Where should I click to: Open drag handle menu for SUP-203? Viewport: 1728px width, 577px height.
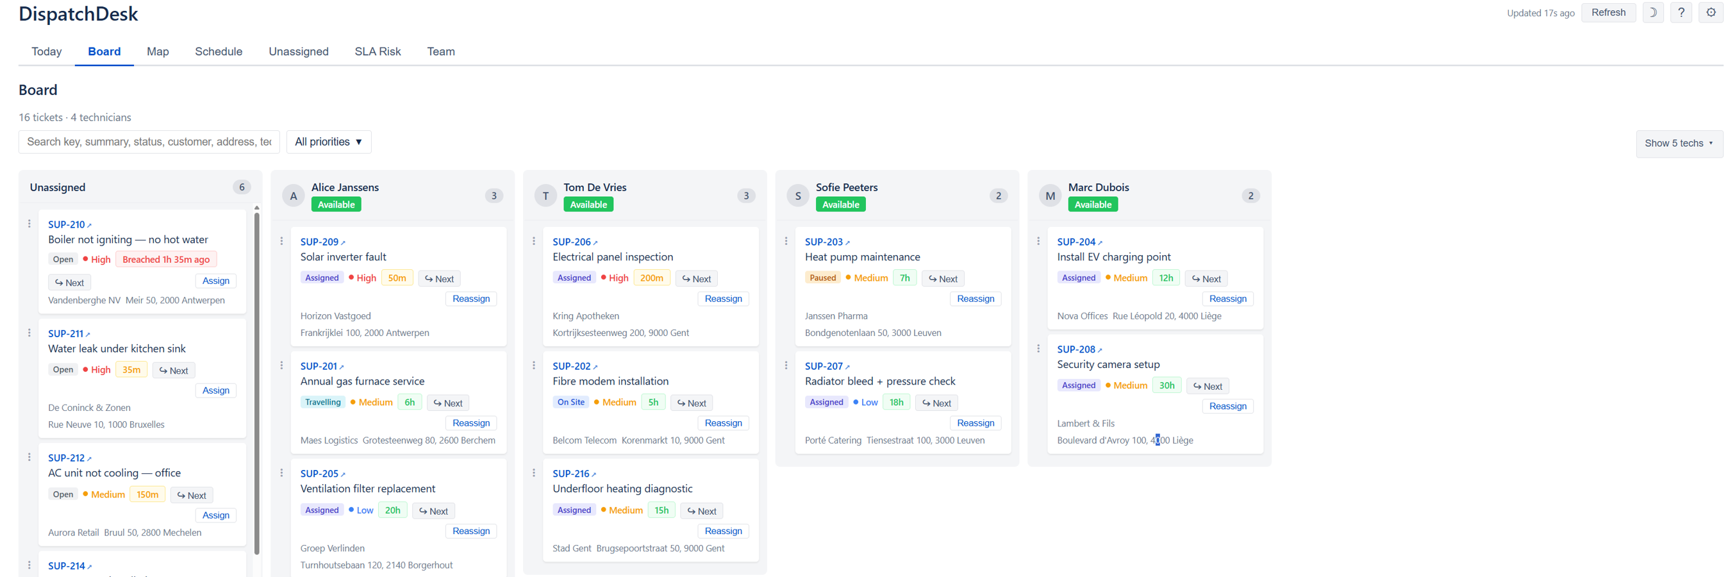786,242
